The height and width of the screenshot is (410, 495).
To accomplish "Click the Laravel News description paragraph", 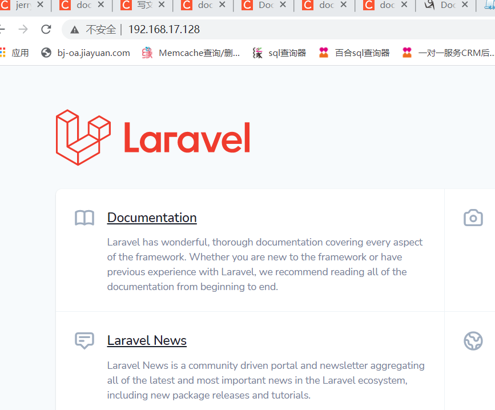I will click(265, 380).
